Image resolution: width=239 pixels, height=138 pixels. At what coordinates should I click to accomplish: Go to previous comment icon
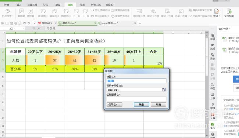(x=76, y=11)
